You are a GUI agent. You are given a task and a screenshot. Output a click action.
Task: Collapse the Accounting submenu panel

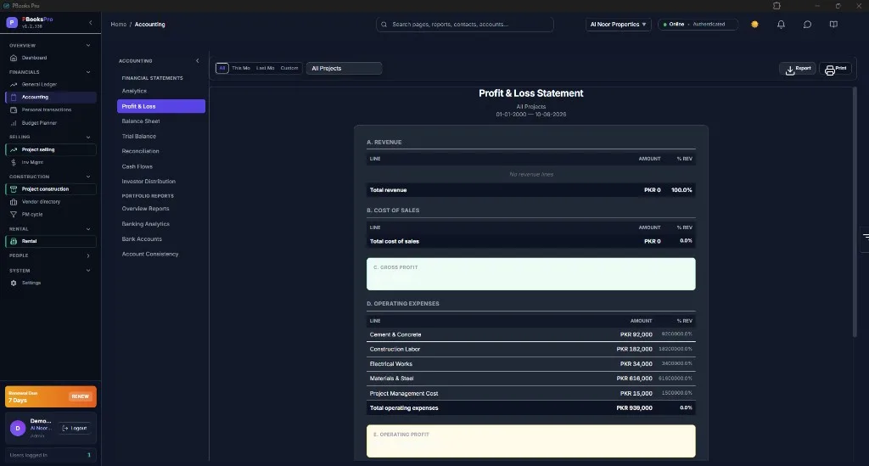197,61
